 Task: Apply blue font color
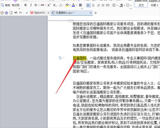tap(73, 5)
